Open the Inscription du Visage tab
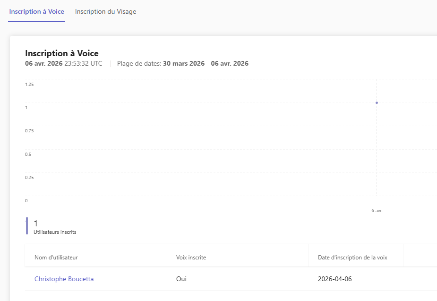 pos(105,11)
